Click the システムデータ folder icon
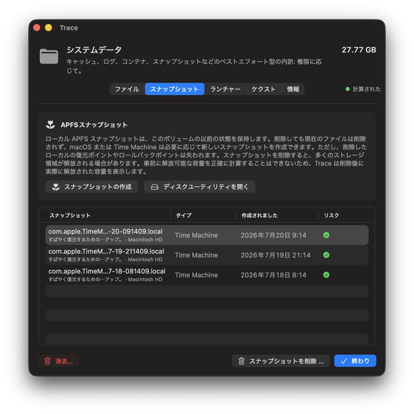414x414 pixels. (49, 56)
